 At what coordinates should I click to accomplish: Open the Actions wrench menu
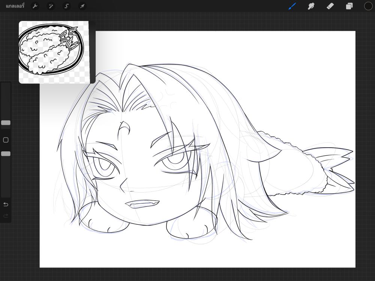(x=35, y=6)
